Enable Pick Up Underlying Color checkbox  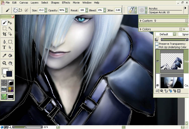click(x=157, y=47)
